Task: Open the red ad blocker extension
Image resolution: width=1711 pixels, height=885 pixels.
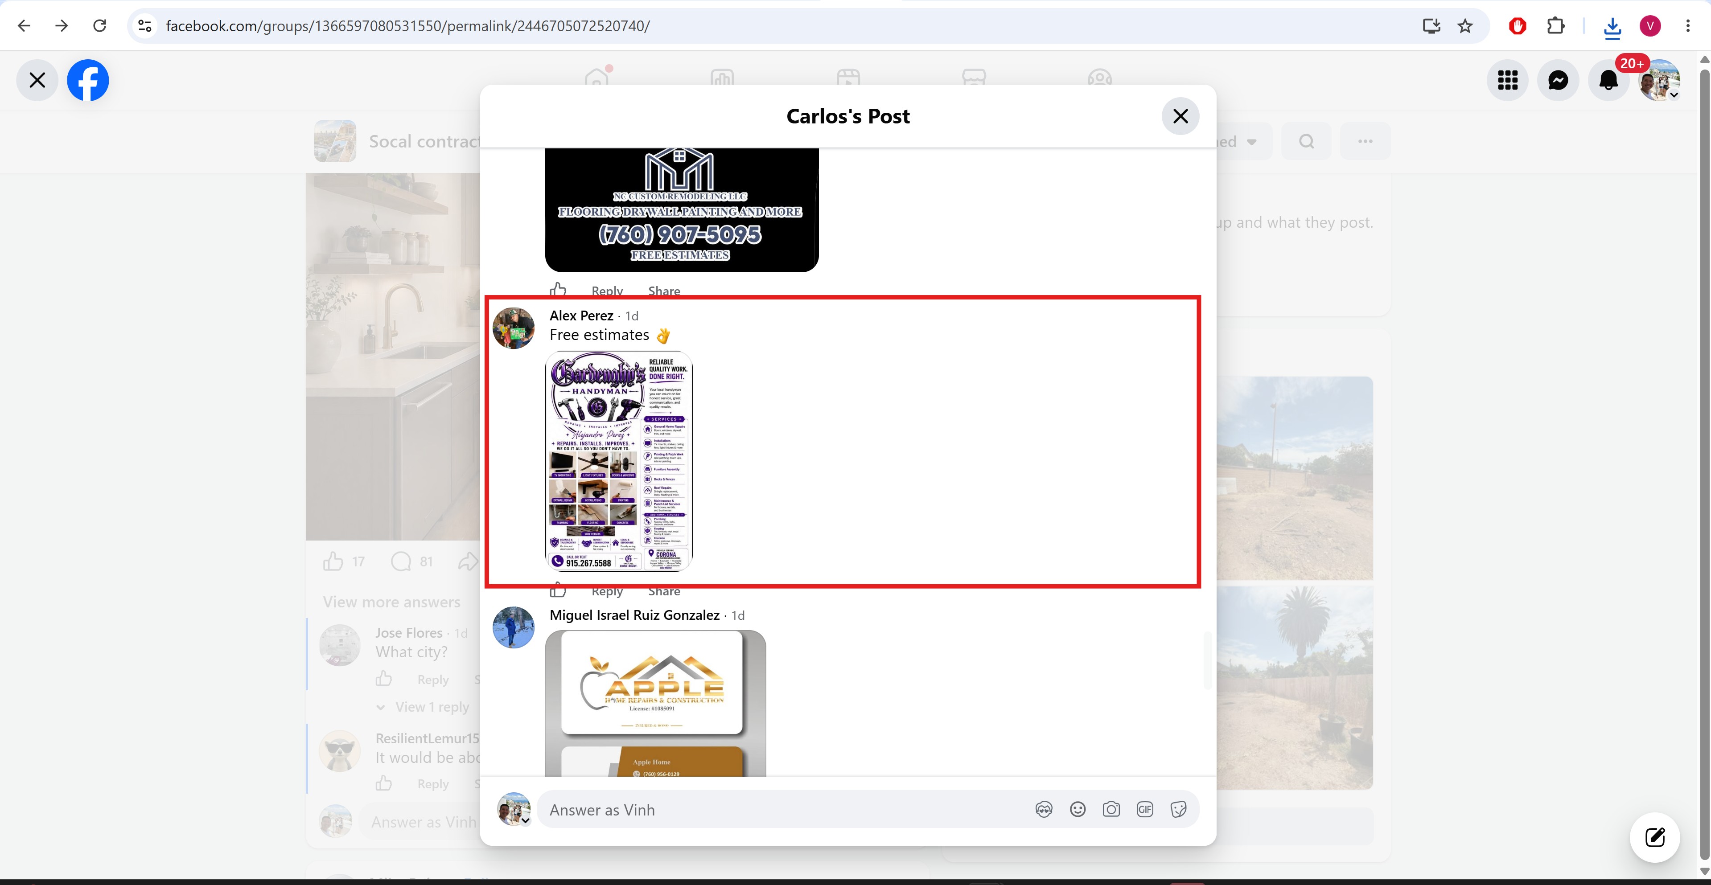Action: pyautogui.click(x=1518, y=26)
